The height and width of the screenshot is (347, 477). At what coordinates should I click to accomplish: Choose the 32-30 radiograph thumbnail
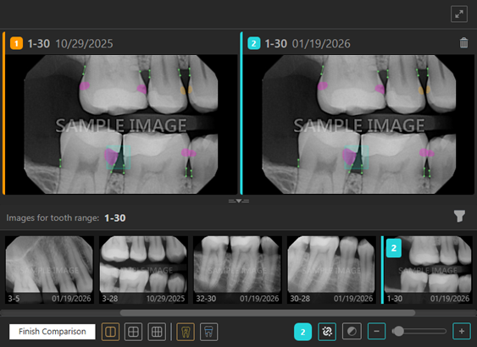tap(237, 270)
